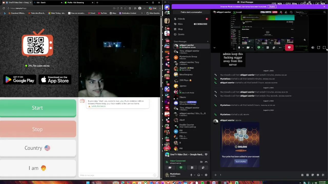Open Mysterious's Group conversation
The image size is (328, 184).
coord(191,57)
